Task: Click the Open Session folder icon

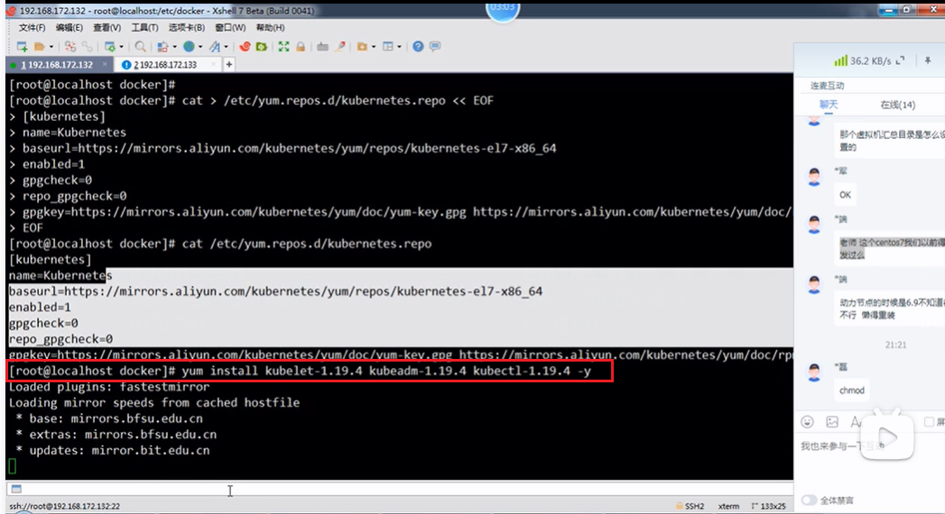Action: (x=40, y=46)
